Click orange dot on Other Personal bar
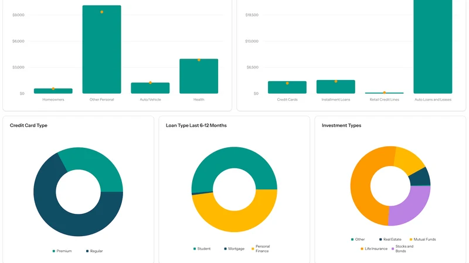 [101, 12]
